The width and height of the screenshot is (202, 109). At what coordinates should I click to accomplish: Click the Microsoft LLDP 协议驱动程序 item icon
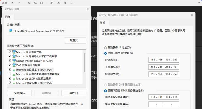pyautogui.click(x=14, y=79)
